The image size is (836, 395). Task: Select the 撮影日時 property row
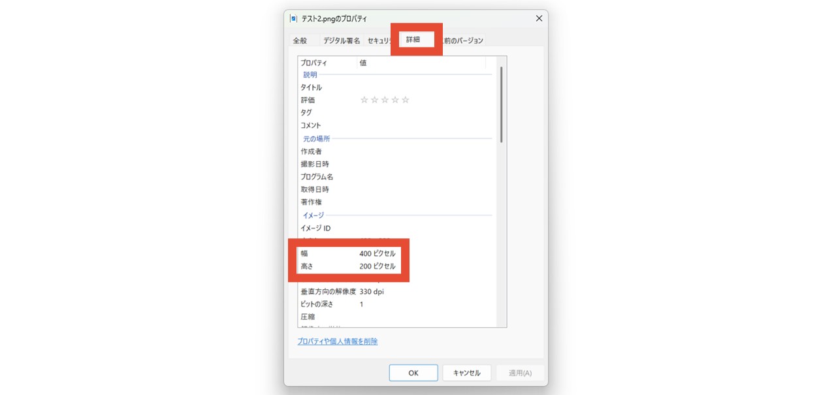point(396,164)
